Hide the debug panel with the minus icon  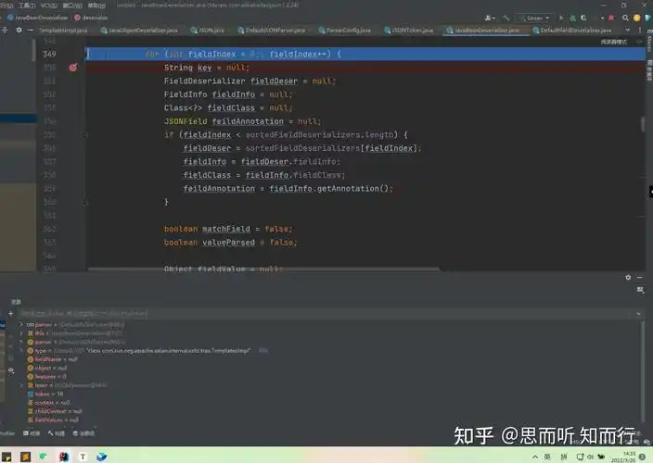639,277
